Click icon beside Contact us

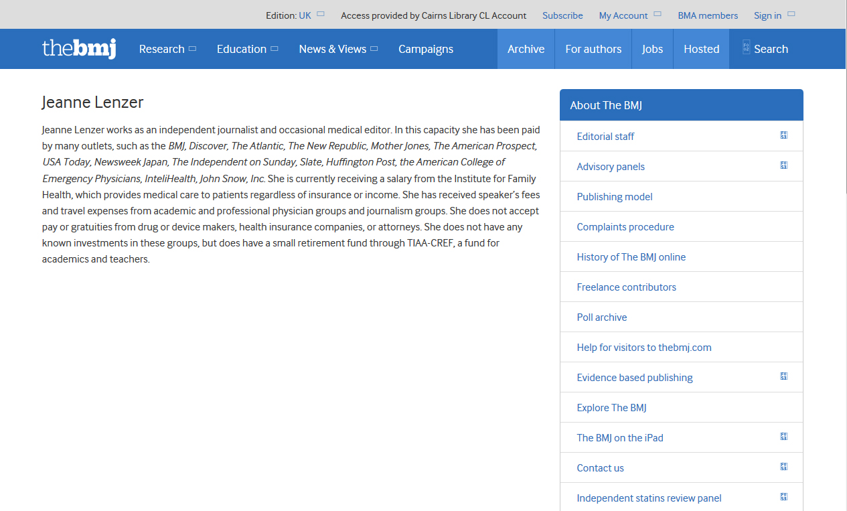(x=783, y=467)
